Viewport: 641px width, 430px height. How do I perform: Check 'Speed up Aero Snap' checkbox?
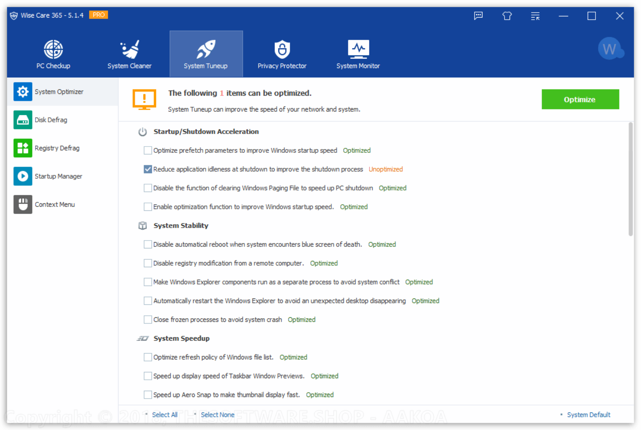tap(148, 395)
